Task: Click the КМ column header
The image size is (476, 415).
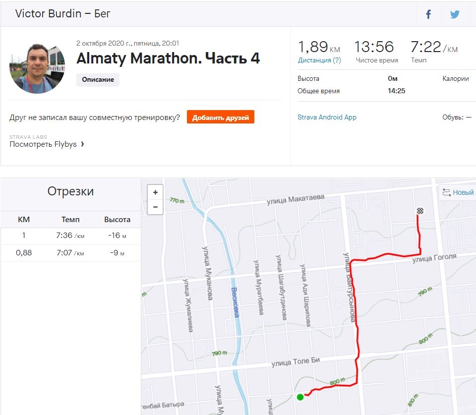Action: pyautogui.click(x=24, y=220)
